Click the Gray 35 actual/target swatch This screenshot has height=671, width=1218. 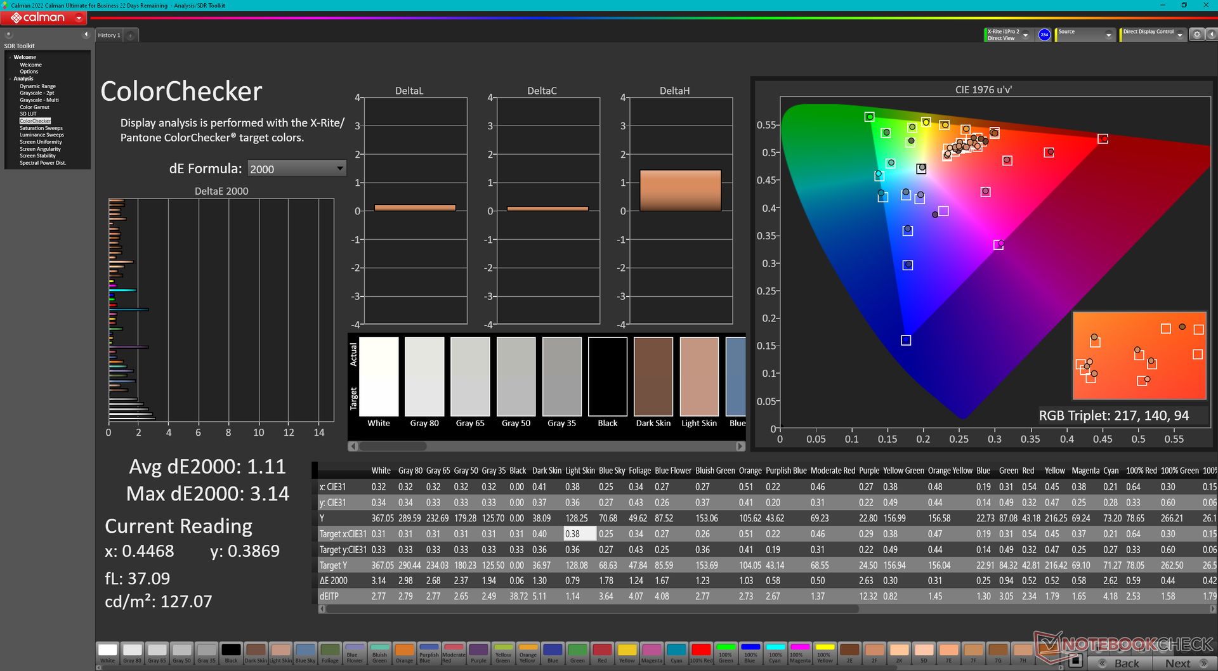pos(562,376)
